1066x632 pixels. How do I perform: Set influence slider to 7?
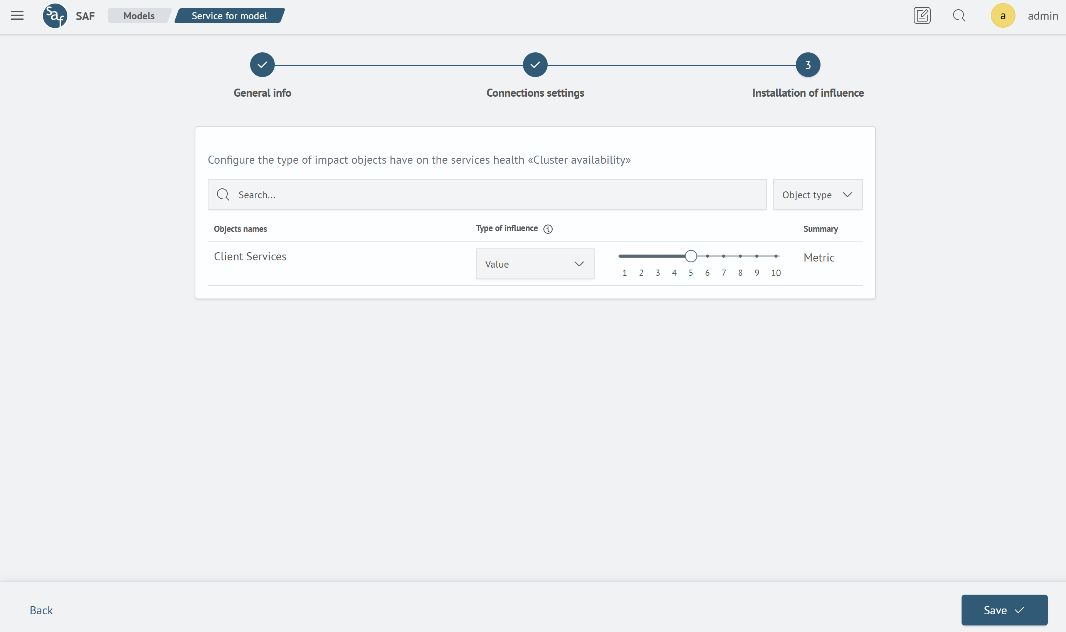tap(723, 256)
